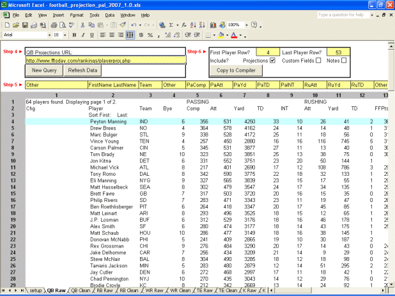The image size is (395, 296).
Task: Open the Tools menu
Action: coord(95,15)
